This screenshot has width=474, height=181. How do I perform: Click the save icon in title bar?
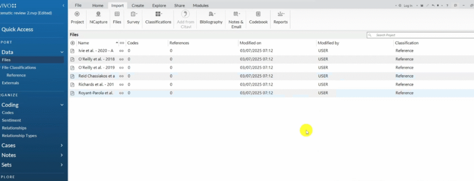click(422, 6)
